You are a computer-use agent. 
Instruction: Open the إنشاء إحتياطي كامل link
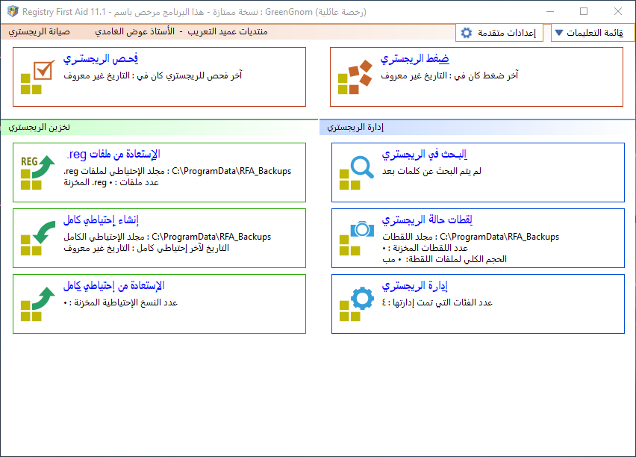tap(101, 220)
